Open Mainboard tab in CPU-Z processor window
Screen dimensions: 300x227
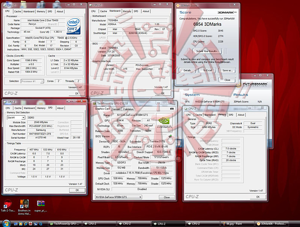point(29,12)
